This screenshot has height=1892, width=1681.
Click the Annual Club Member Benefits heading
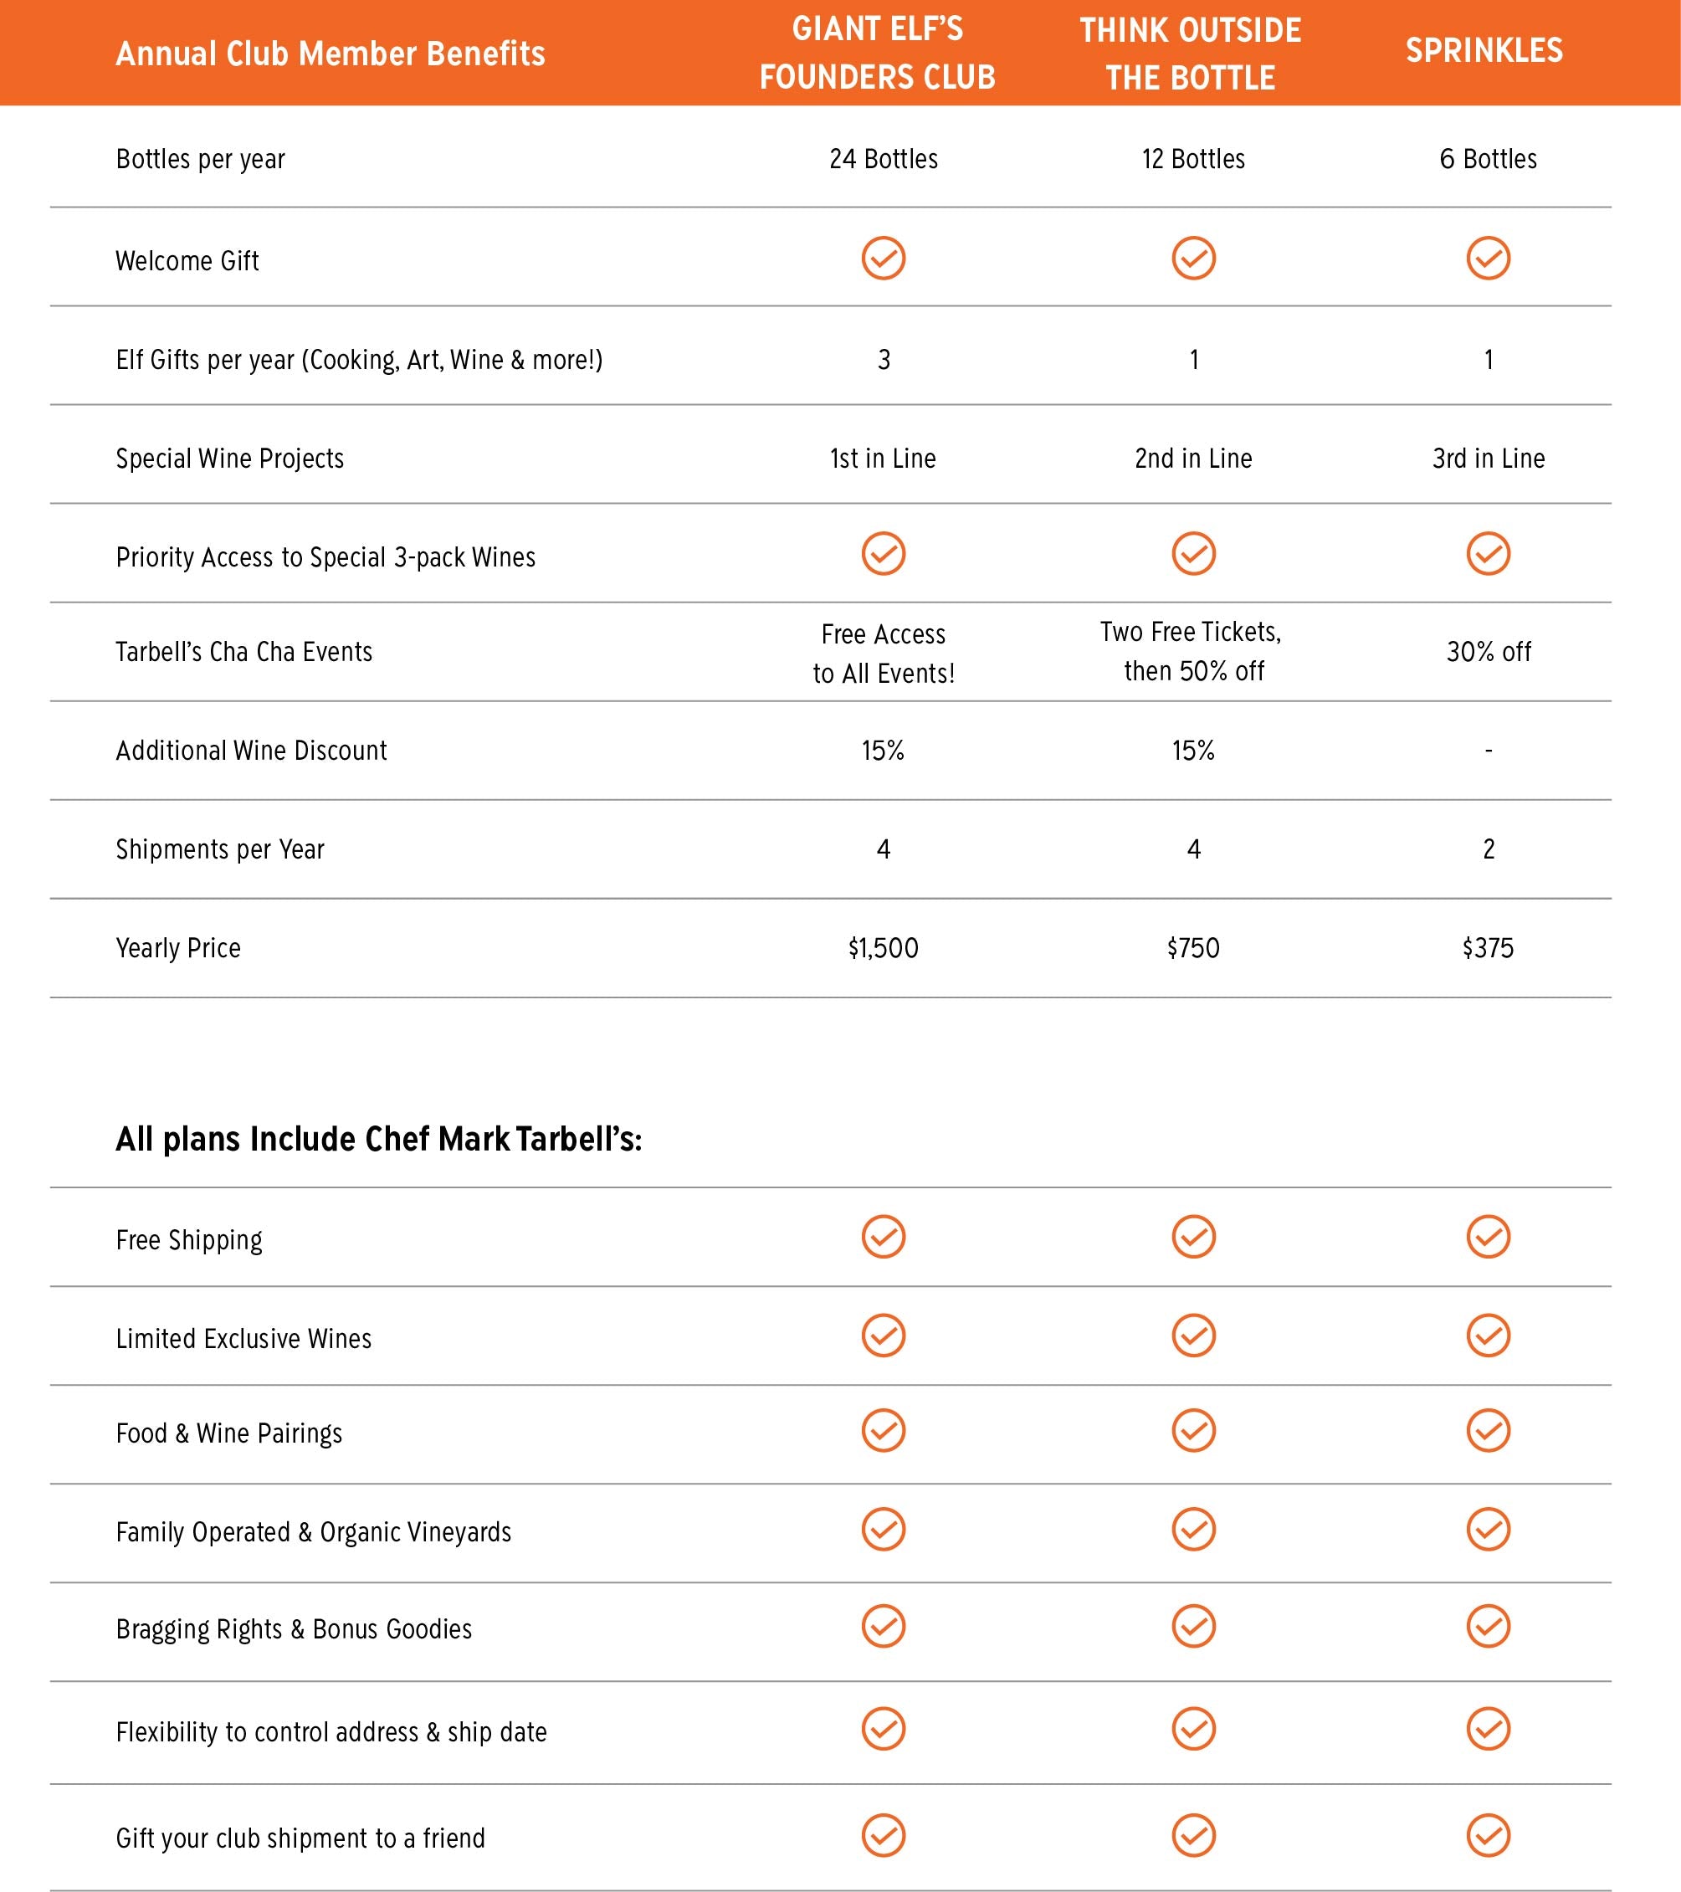tap(330, 54)
